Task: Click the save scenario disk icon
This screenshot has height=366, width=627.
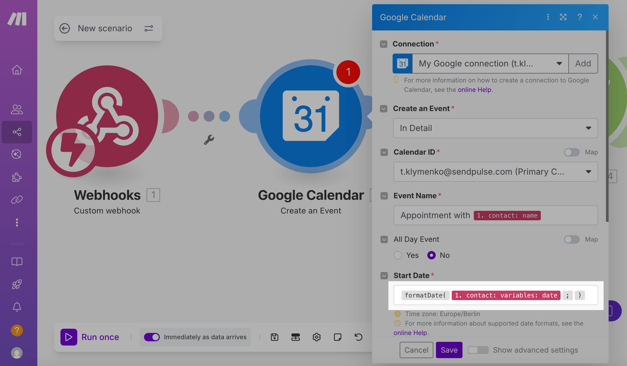Action: (x=275, y=337)
